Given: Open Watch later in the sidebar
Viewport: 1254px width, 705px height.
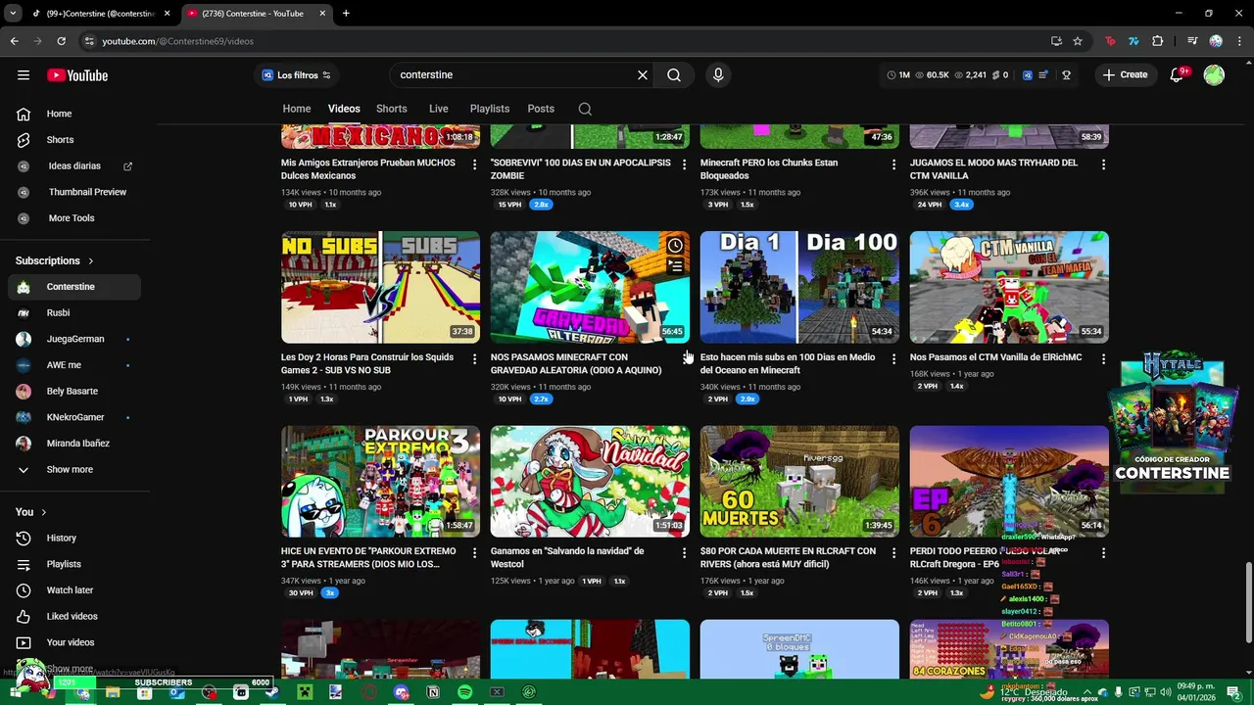Looking at the screenshot, I should tap(74, 590).
